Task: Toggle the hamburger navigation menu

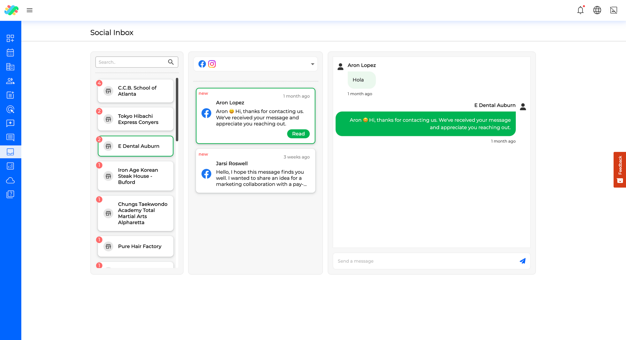Action: click(x=30, y=10)
